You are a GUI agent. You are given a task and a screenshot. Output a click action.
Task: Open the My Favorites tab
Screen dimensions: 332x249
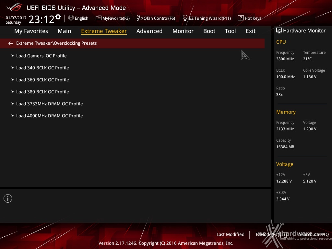(x=31, y=31)
